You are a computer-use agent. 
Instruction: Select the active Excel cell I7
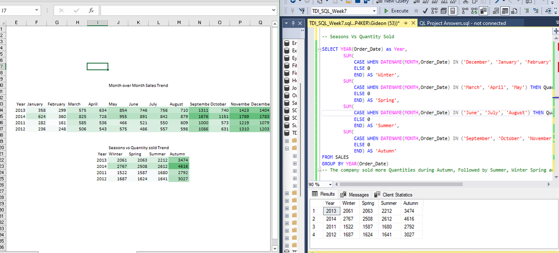coord(97,67)
